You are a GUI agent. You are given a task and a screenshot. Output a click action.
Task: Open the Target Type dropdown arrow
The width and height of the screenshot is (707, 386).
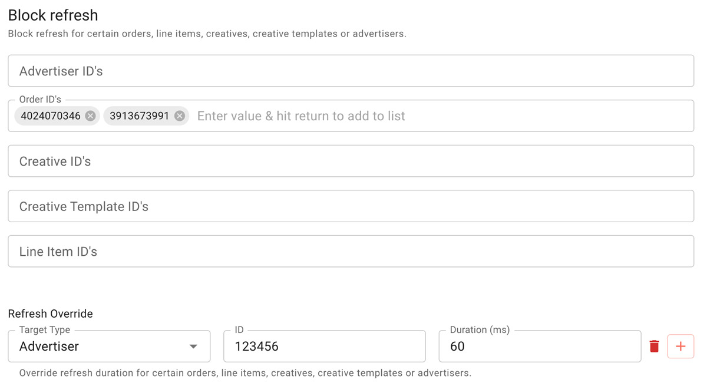tap(193, 347)
